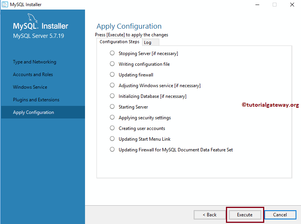Open Type and Networking in sidebar
This screenshot has width=301, height=224.
point(34,62)
